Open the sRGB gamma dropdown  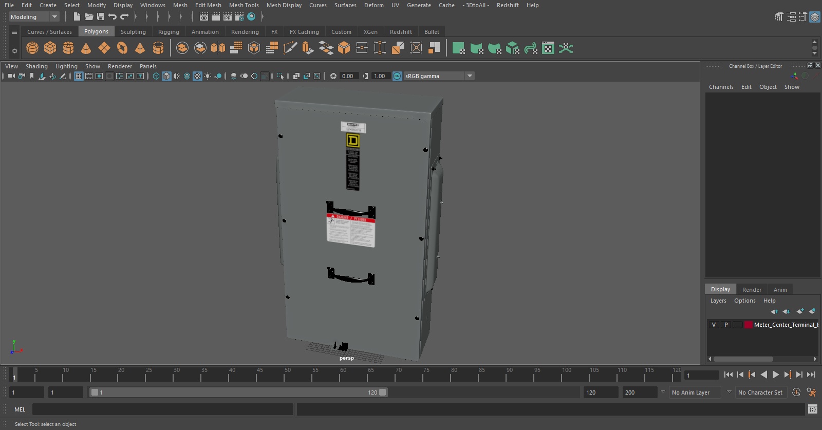439,76
